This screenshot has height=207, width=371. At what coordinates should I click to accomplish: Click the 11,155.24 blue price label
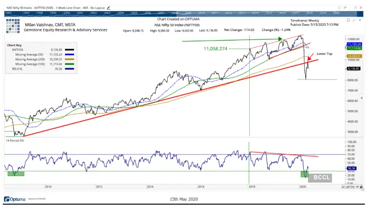pos(354,43)
